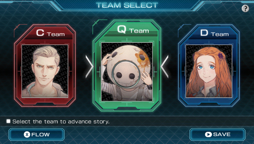Select the Q Team green card
The image size is (254, 144).
pyautogui.click(x=127, y=66)
